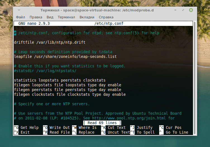Screen dimensions: 210x147
Task: Click the window title bar text
Action: (x=97, y=10)
